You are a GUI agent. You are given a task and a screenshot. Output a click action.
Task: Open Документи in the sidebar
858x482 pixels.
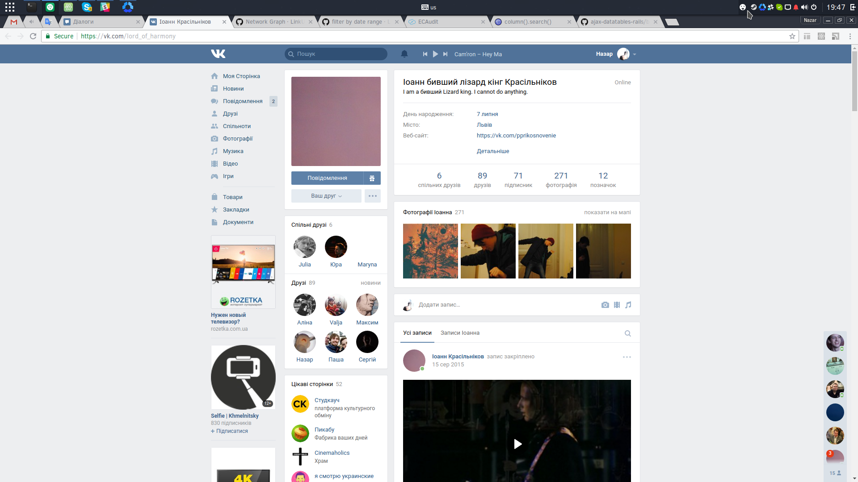238,222
